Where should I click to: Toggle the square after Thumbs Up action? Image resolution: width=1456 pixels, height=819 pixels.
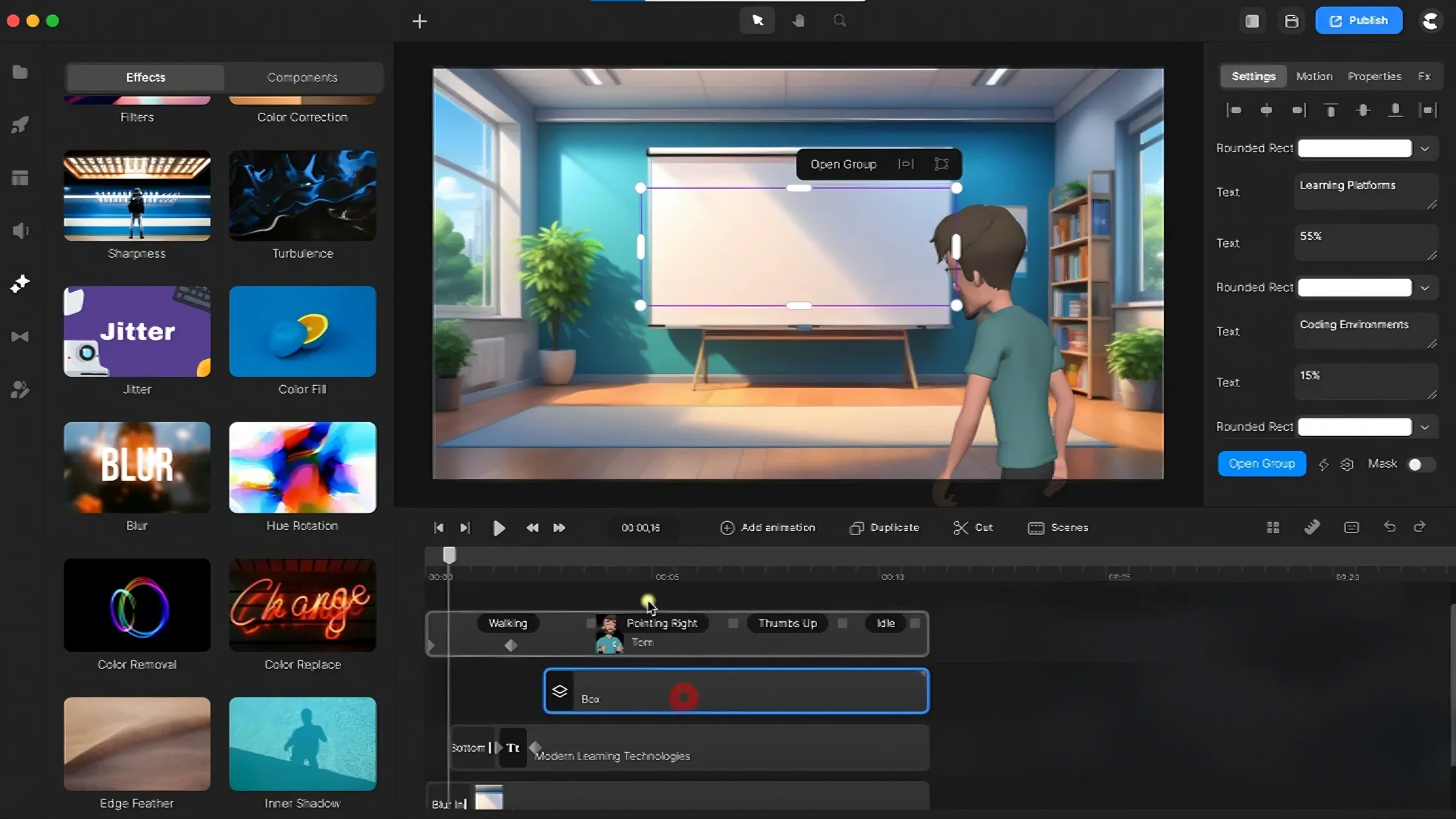(x=842, y=623)
